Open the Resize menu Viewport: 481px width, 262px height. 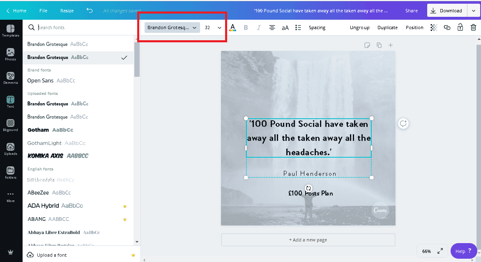pos(67,11)
